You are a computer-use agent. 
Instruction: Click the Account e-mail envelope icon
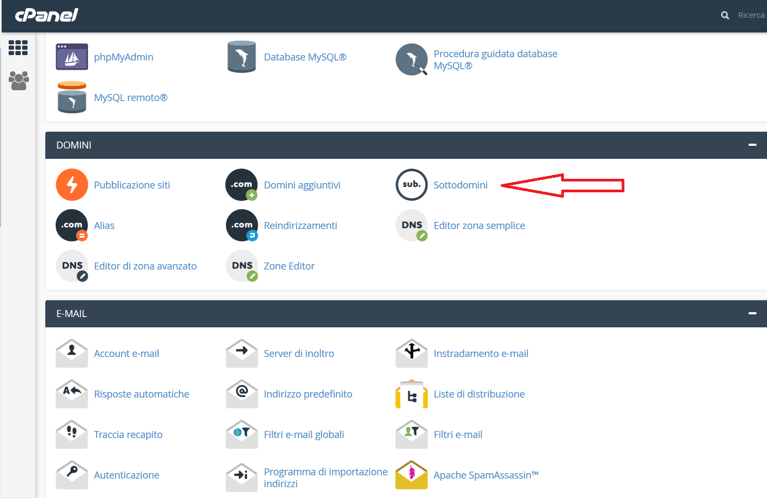tap(72, 353)
